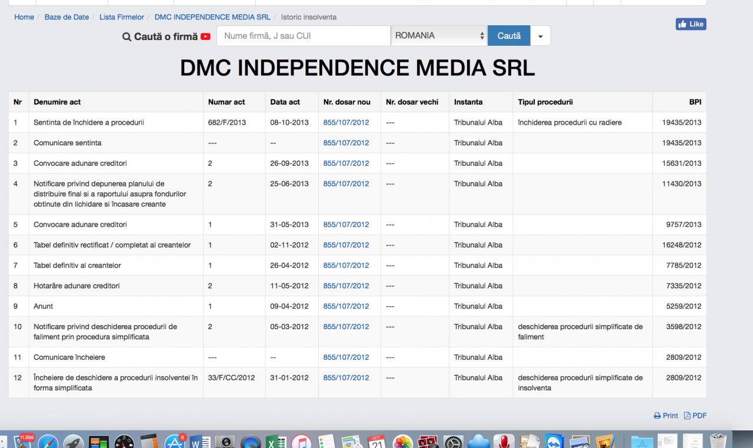
Task: Select act number 33/F/CC/2012
Action: (x=232, y=378)
